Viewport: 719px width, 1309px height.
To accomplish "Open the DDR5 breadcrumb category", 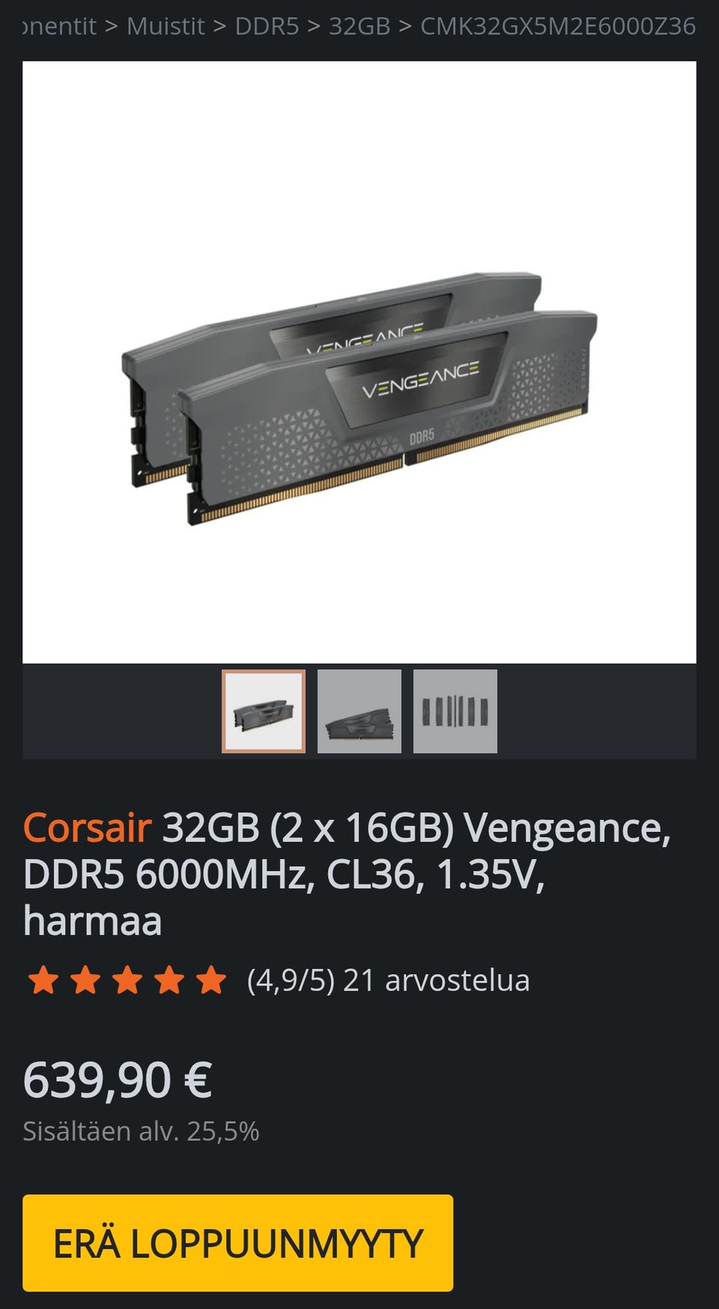I will tap(267, 26).
